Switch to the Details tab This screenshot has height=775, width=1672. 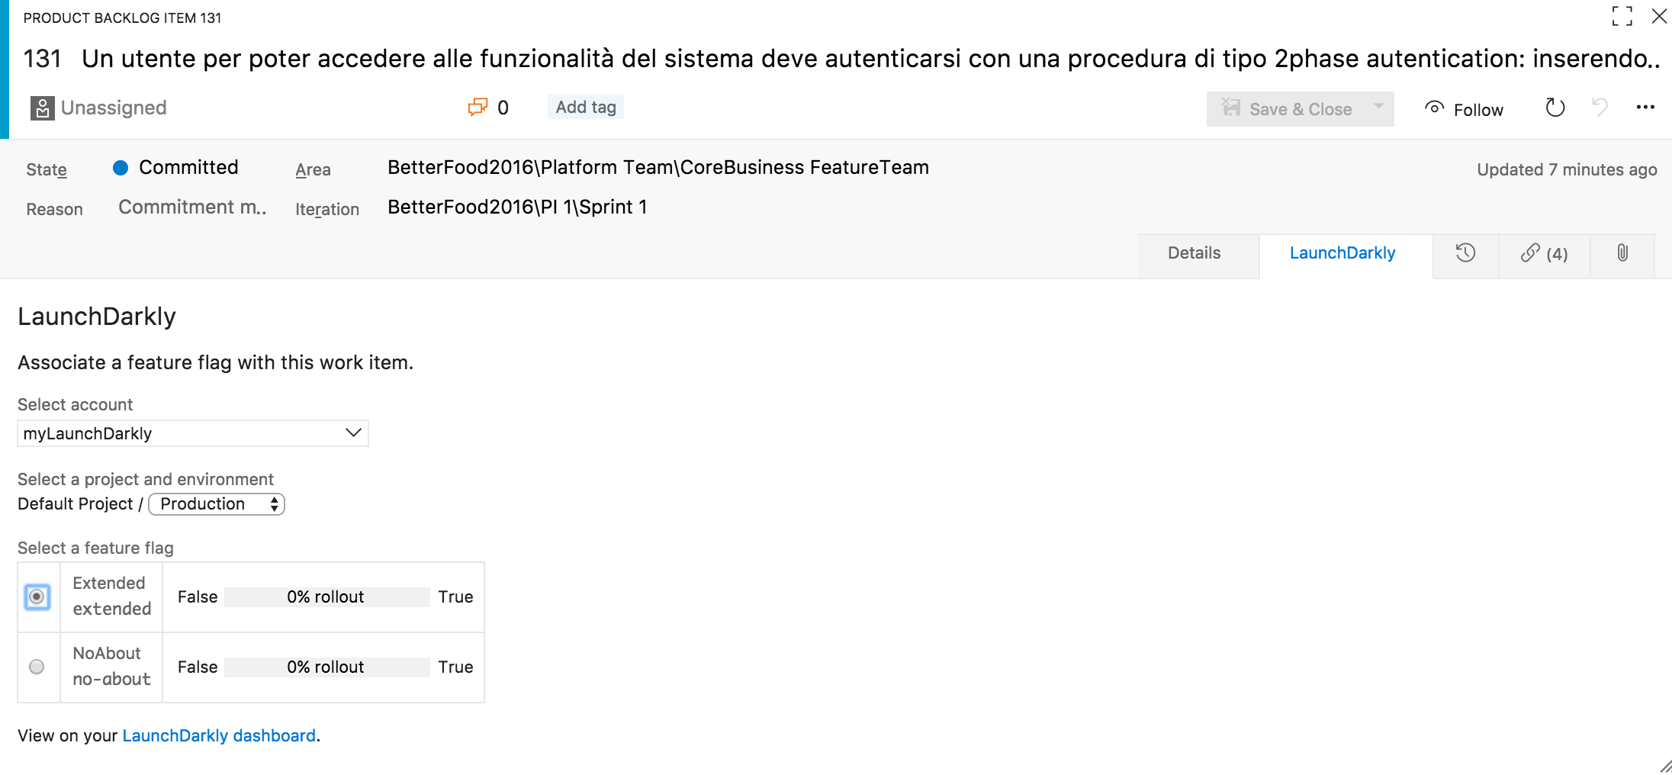(1194, 253)
